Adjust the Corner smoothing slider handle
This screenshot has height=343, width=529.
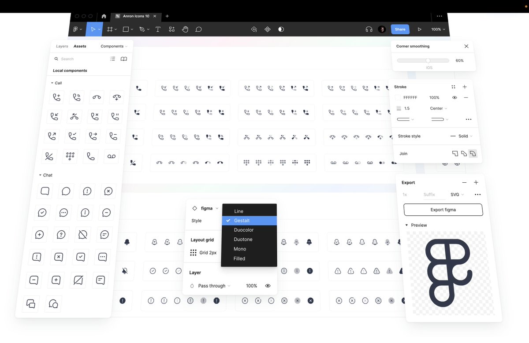(x=428, y=60)
